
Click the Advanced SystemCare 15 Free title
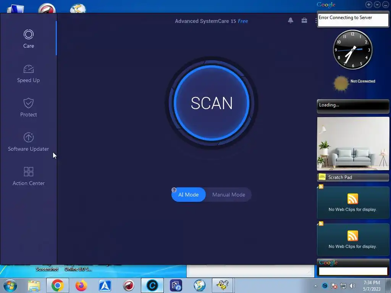[x=212, y=21]
